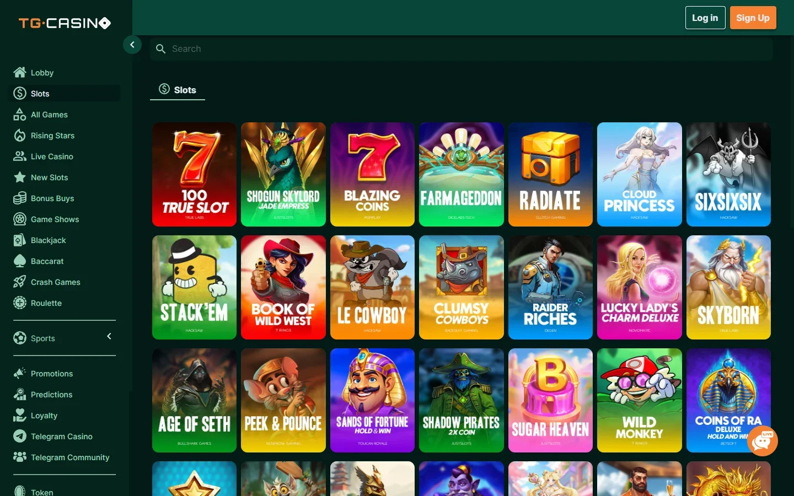Image resolution: width=794 pixels, height=496 pixels.
Task: Open the 100 True Slot game
Action: [194, 174]
